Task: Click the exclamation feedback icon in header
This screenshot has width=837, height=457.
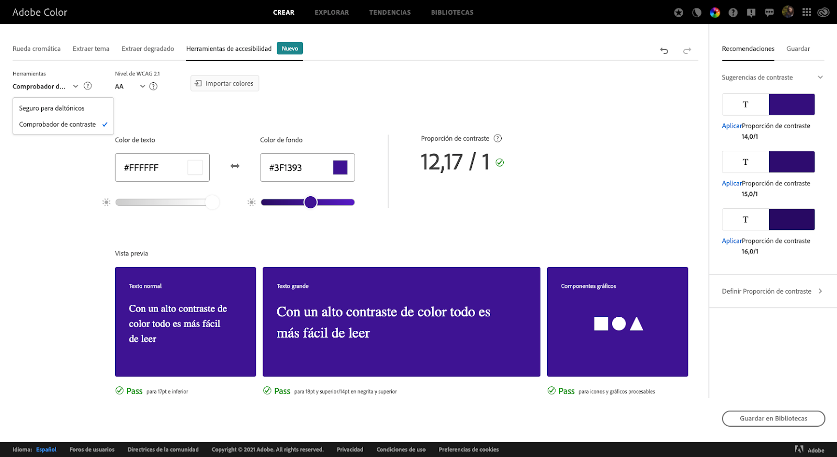Action: (751, 13)
